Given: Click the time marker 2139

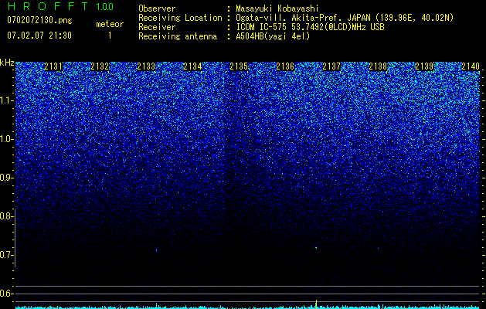Looking at the screenshot, I should point(424,66).
